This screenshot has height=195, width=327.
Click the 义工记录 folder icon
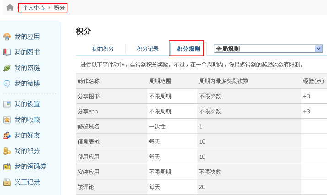pos(7,182)
